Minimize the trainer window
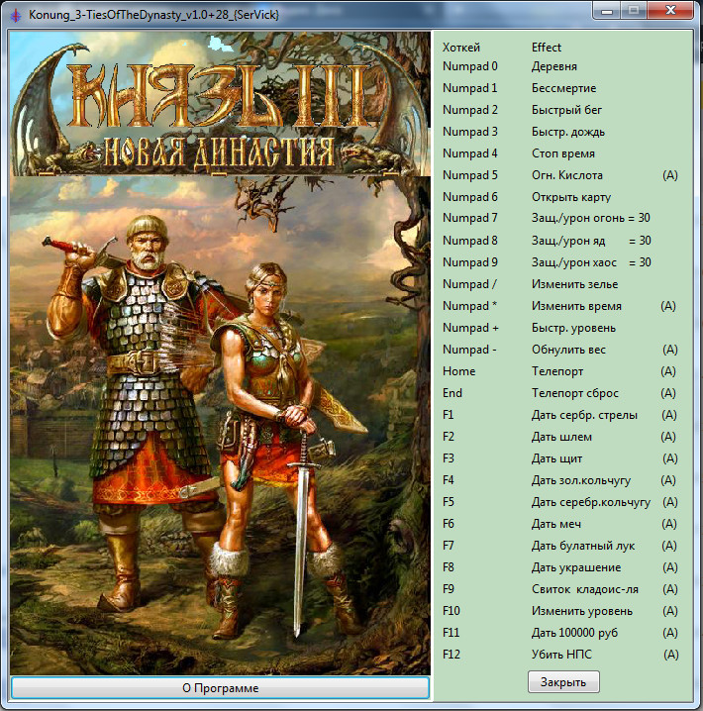 click(x=607, y=11)
